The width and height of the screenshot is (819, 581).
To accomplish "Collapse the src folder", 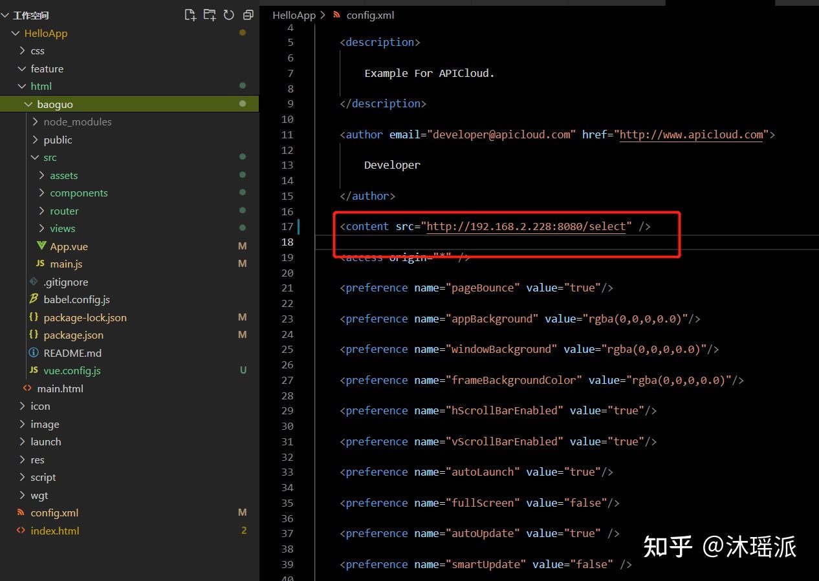I will 36,157.
